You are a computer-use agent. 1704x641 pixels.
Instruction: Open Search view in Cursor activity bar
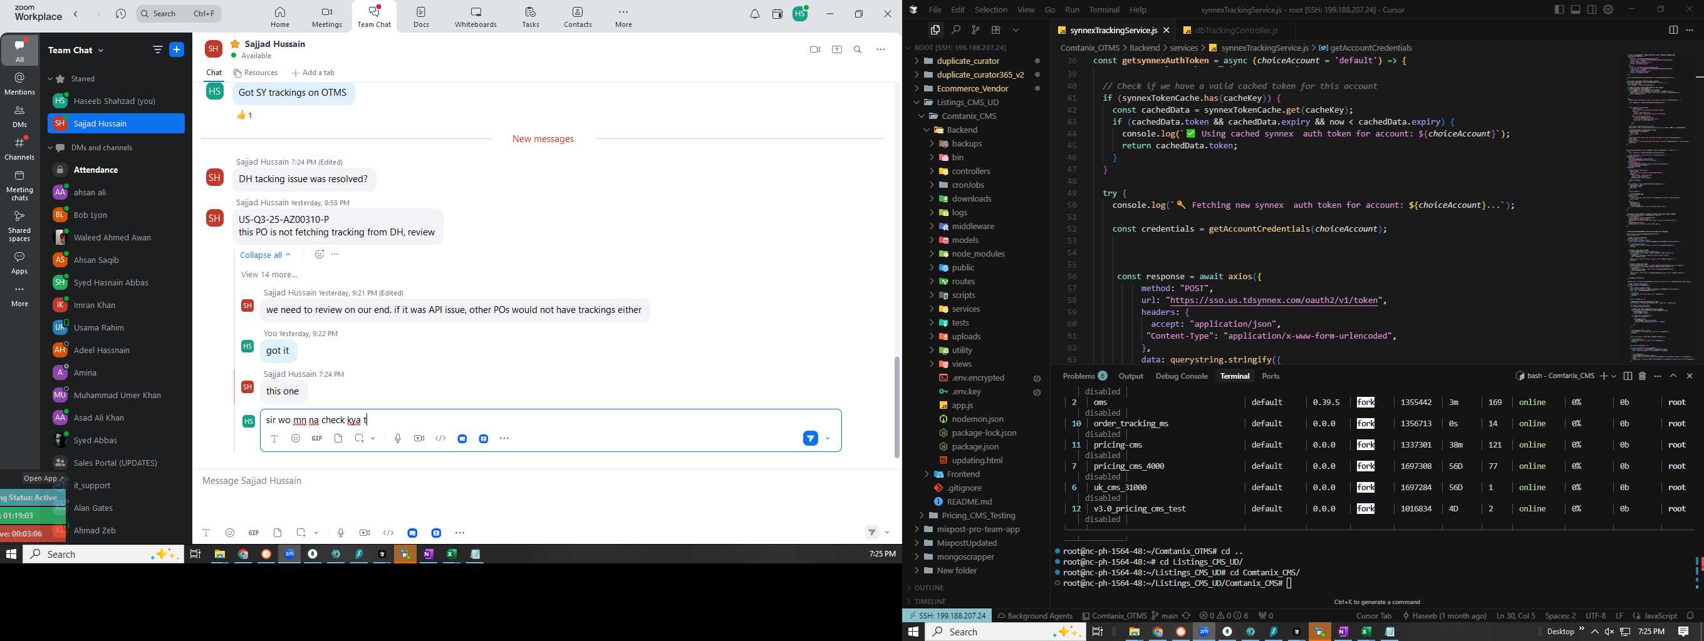tap(955, 31)
